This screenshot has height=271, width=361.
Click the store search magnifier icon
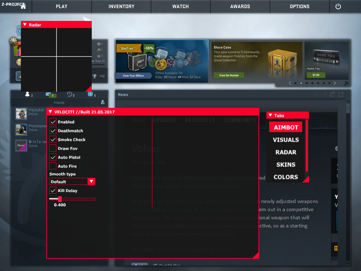(x=346, y=83)
